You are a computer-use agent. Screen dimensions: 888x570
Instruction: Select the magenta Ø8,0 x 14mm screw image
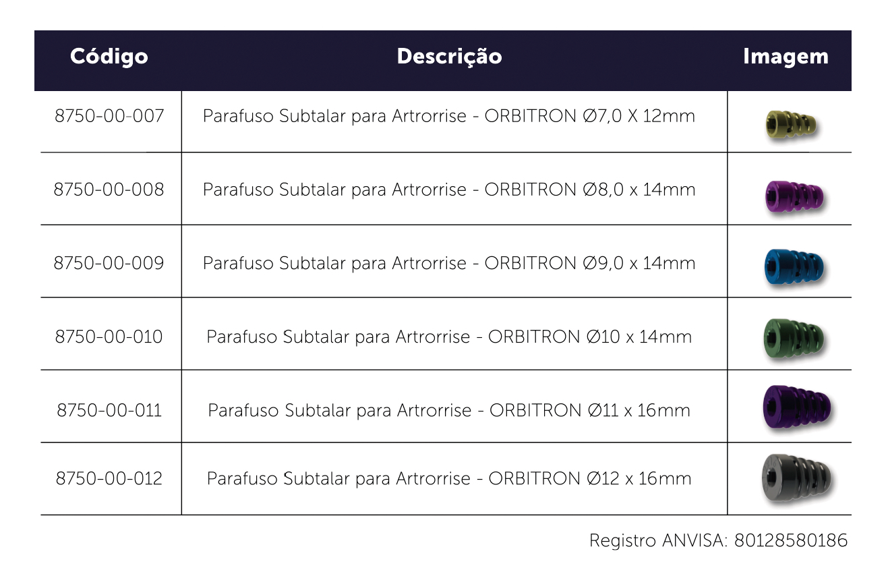pos(794,197)
